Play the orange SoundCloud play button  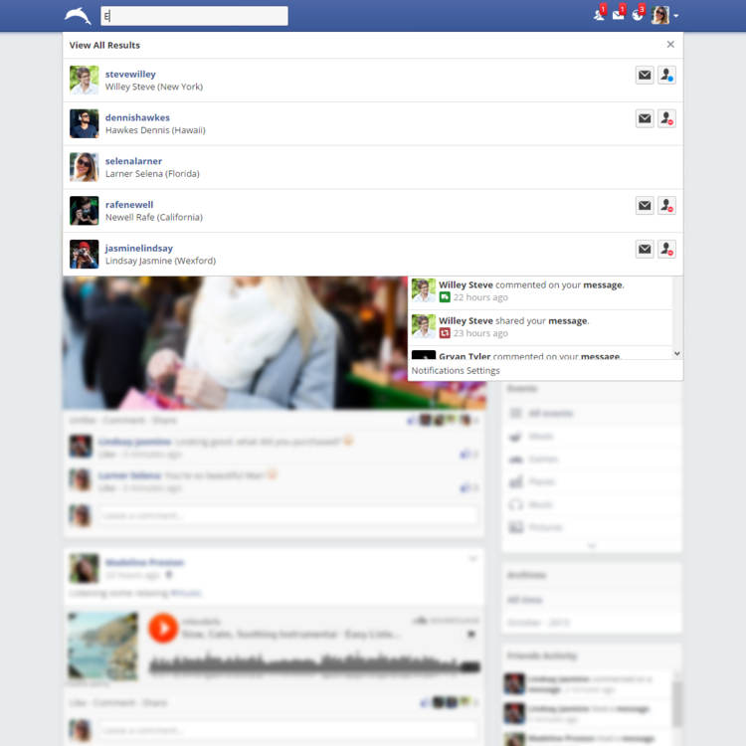(x=163, y=628)
